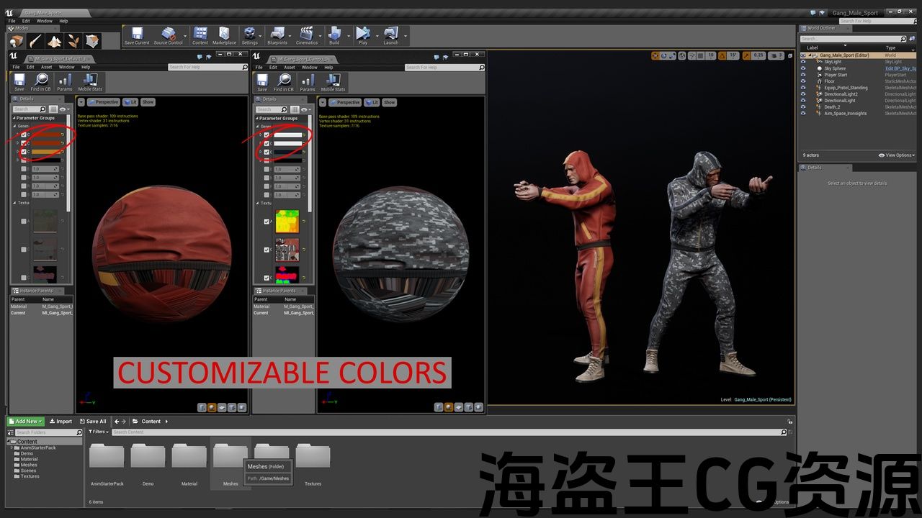Select the Foliage mode icon
922x518 pixels.
[73, 41]
